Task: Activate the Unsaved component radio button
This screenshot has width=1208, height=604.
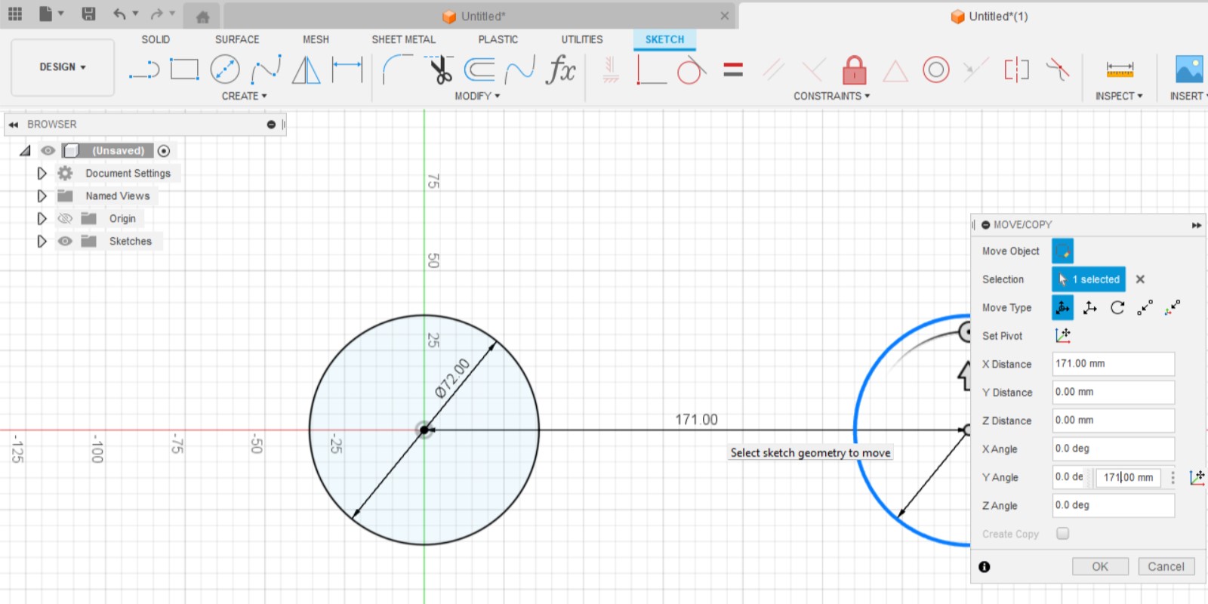Action: [164, 151]
